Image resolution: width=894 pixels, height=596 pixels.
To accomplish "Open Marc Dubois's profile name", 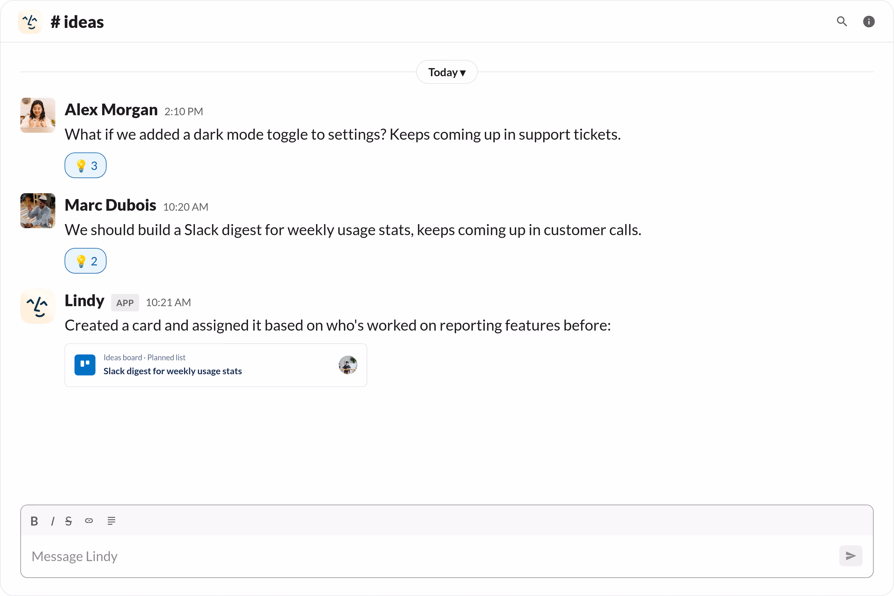I will [110, 205].
